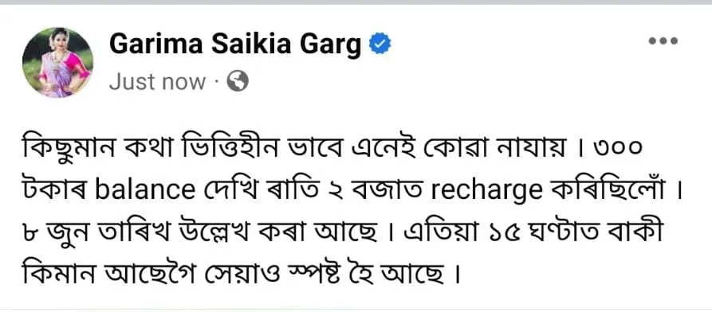
Task: Click the word "টকাৰ" starting the second line
Action: point(54,191)
